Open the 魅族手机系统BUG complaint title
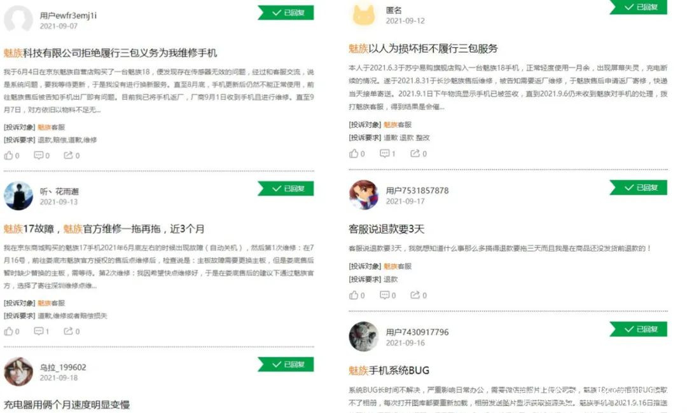Viewport: 687px width, 413px height. click(x=389, y=370)
